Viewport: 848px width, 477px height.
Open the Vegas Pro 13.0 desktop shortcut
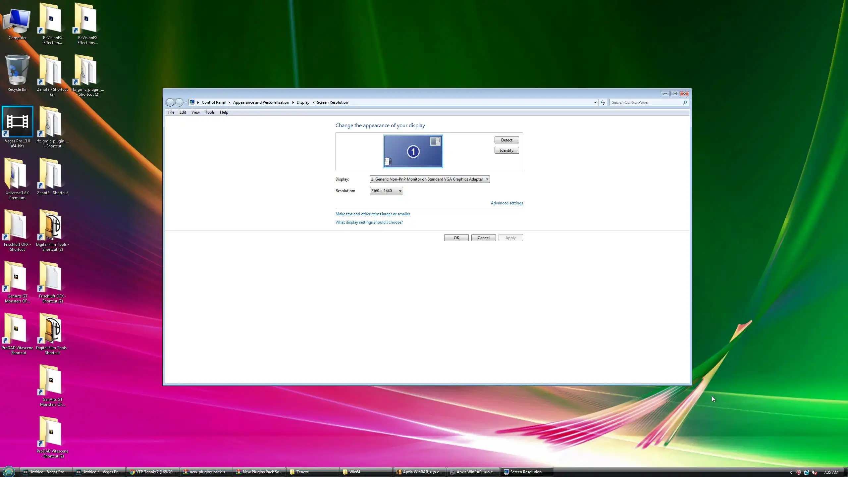click(x=18, y=122)
